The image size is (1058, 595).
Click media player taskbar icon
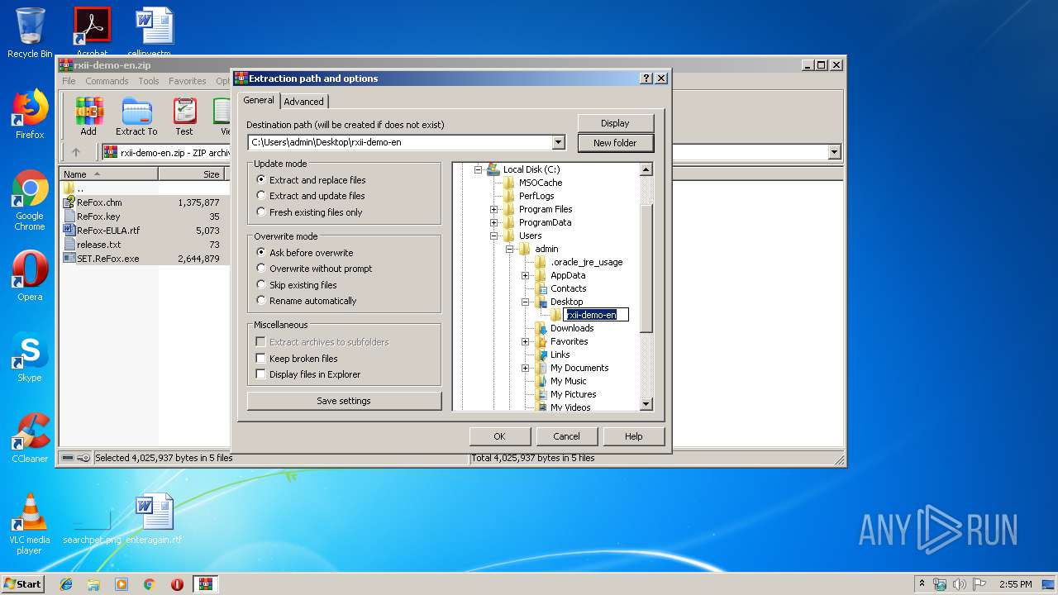point(122,584)
